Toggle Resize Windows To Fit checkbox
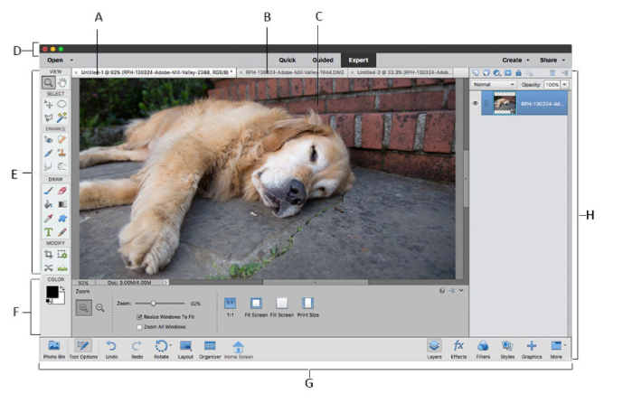 [139, 317]
